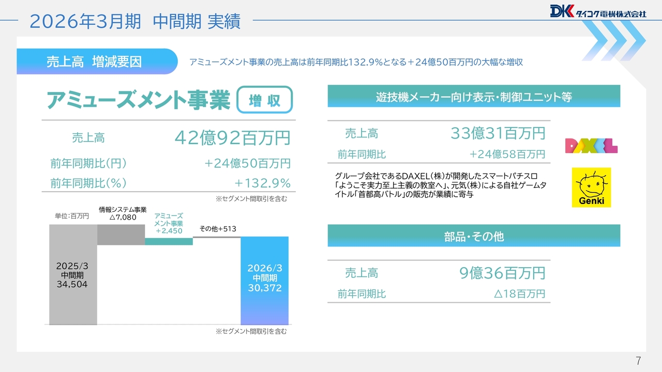Click the yellow Genki face logo

pos(591,187)
